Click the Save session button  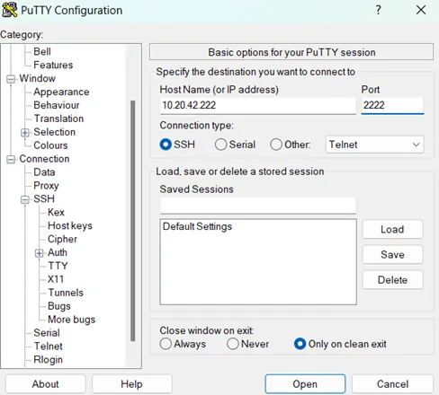pyautogui.click(x=392, y=255)
